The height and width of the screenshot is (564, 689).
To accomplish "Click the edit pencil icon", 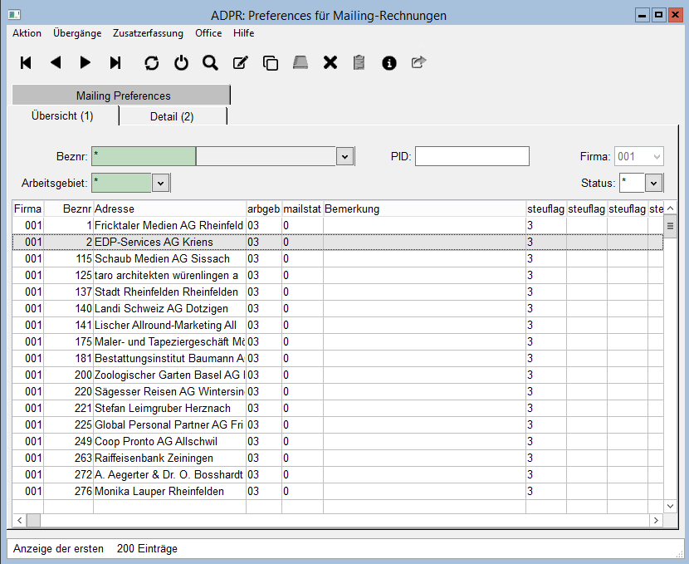I will coord(241,62).
